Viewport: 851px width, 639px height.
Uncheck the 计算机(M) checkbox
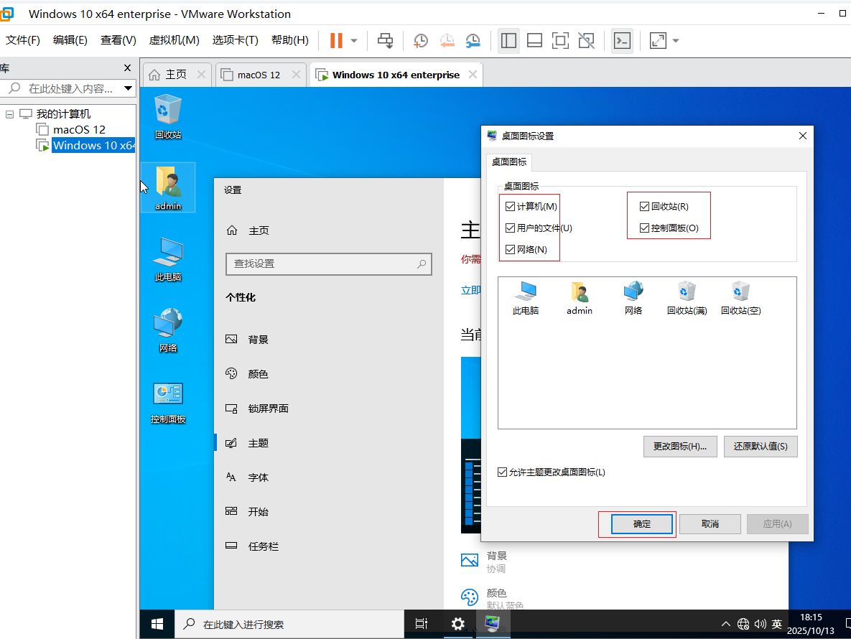coord(510,207)
